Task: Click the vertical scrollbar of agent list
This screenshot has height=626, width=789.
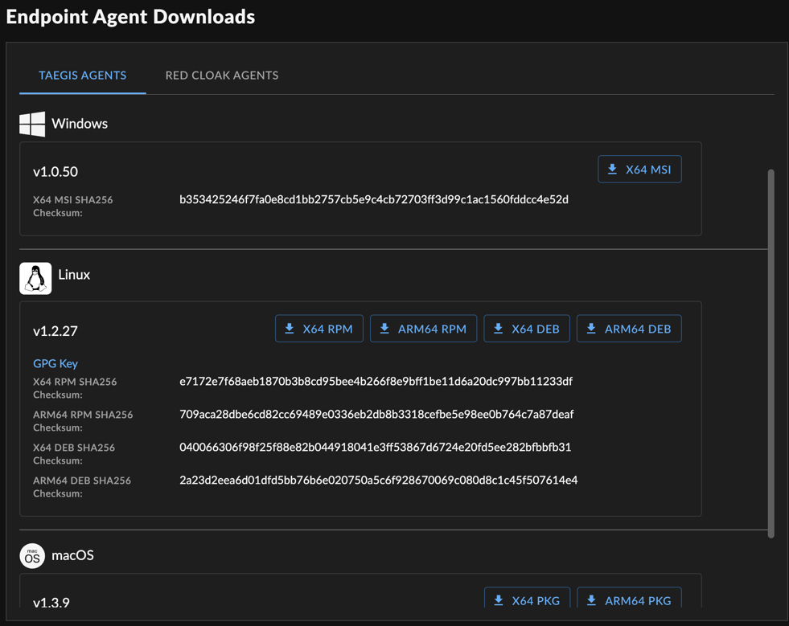Action: [x=771, y=354]
